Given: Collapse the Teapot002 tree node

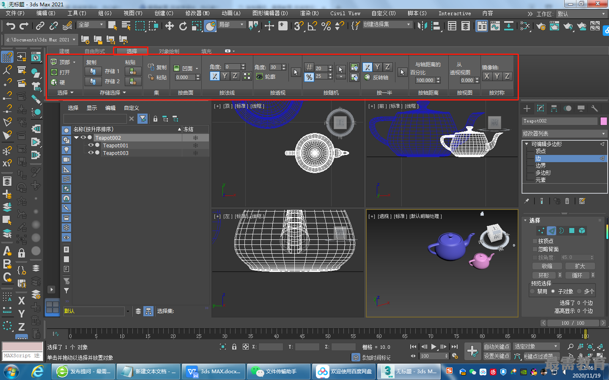Looking at the screenshot, I should 76,138.
